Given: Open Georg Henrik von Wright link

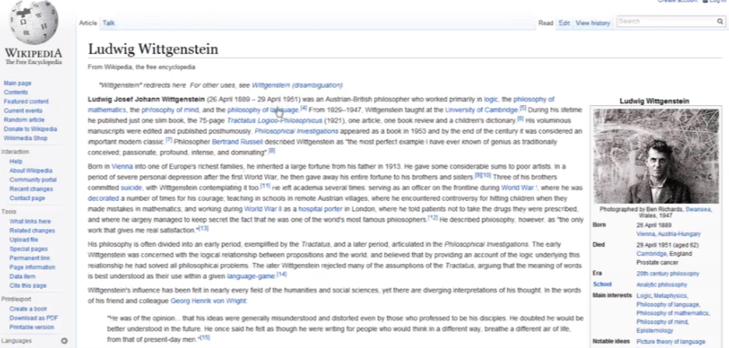Looking at the screenshot, I should pos(209,301).
